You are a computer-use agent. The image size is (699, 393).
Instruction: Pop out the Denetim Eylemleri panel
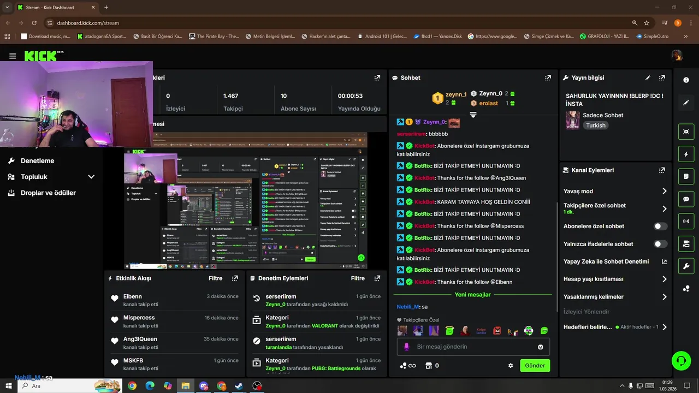pyautogui.click(x=377, y=278)
